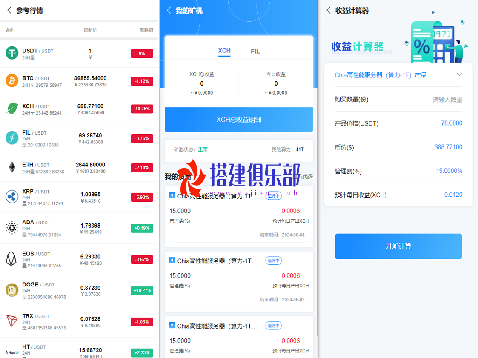Click the 币价 value 688.77100
This screenshot has width=478, height=358.
click(448, 147)
